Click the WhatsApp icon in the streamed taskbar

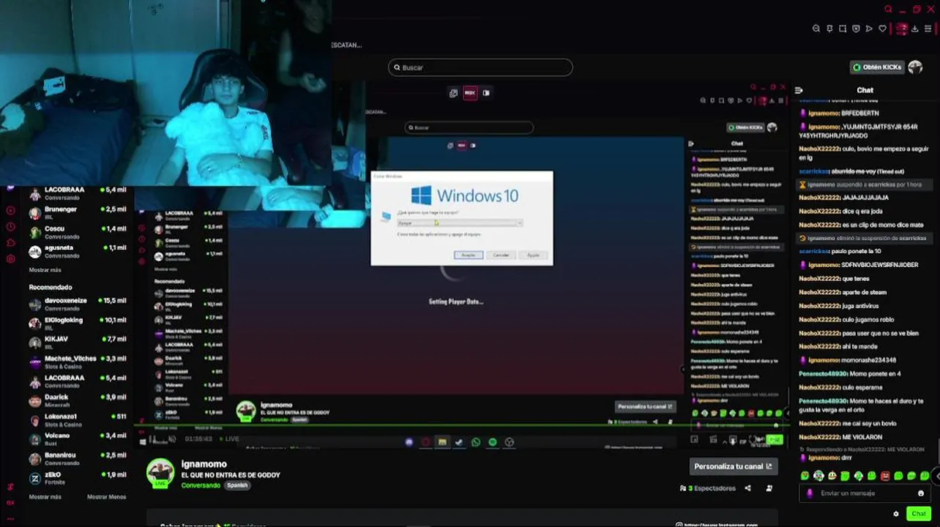pos(476,442)
